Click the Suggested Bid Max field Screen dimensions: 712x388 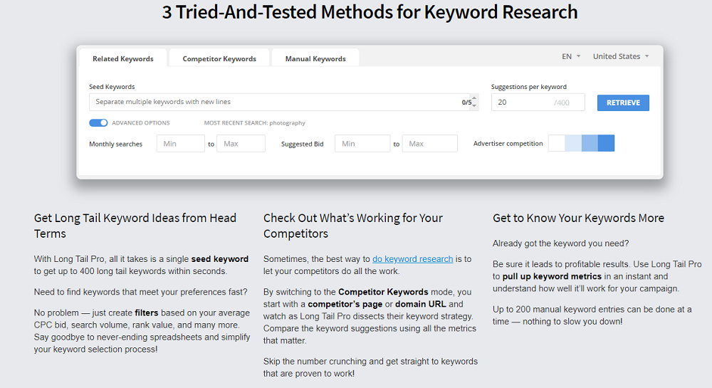(429, 144)
